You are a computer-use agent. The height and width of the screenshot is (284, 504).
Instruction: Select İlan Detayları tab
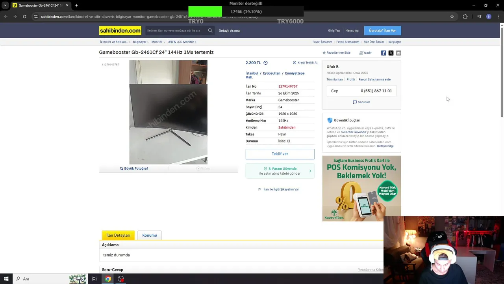coord(118,235)
